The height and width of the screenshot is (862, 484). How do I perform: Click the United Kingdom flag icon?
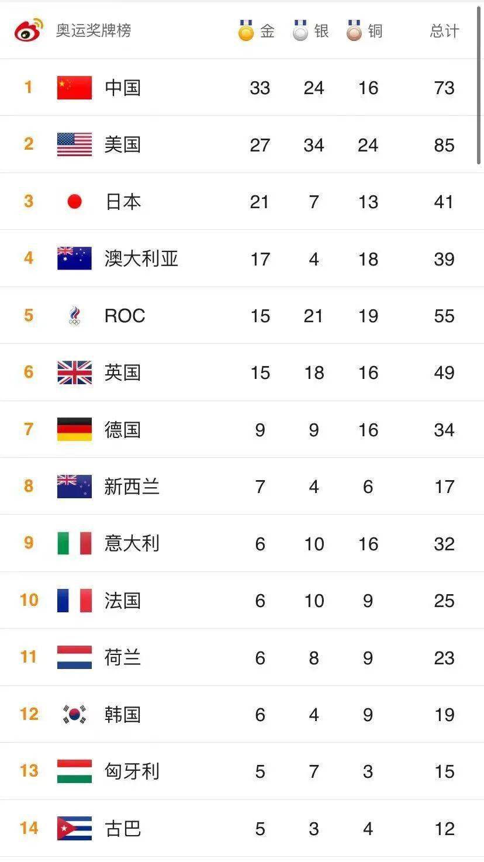pos(74,373)
